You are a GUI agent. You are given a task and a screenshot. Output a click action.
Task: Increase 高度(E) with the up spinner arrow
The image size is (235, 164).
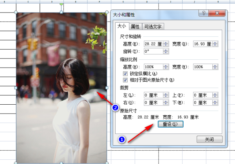pyautogui.click(x=166, y=43)
